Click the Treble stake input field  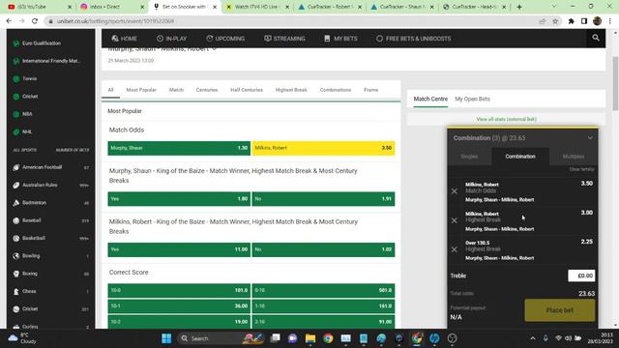pos(581,275)
